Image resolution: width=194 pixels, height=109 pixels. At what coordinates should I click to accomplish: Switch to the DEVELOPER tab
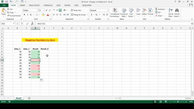click(87, 5)
